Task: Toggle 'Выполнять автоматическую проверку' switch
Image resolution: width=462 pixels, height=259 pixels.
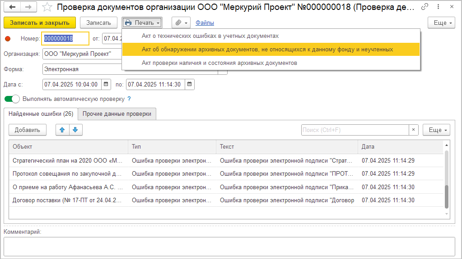Action: pyautogui.click(x=12, y=99)
